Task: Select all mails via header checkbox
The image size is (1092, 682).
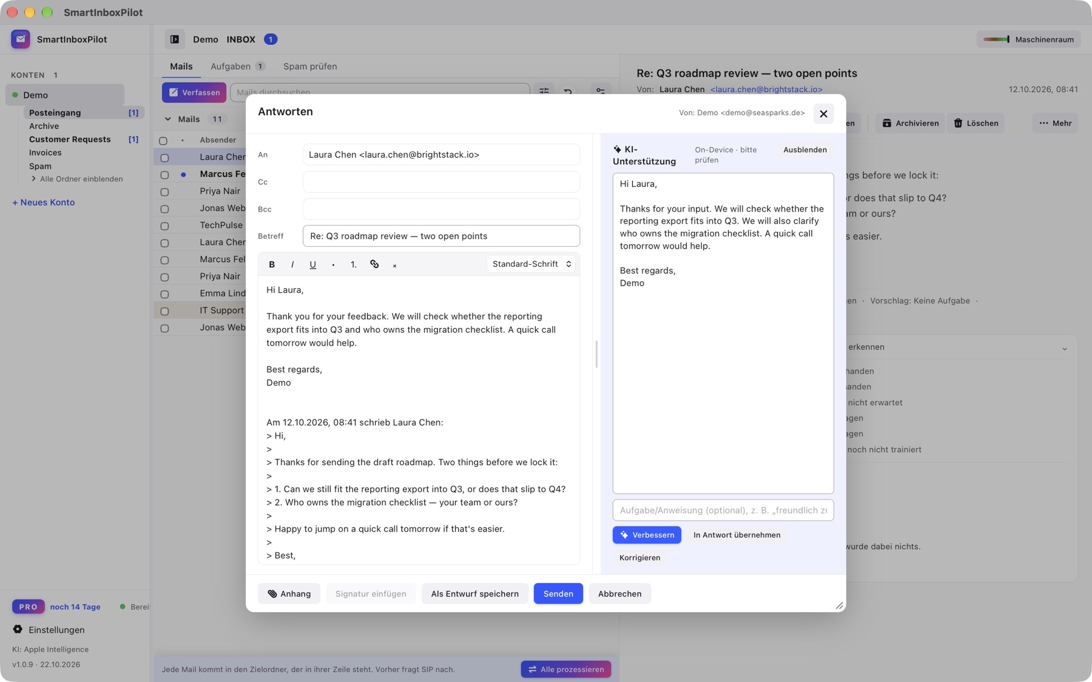Action: click(163, 141)
